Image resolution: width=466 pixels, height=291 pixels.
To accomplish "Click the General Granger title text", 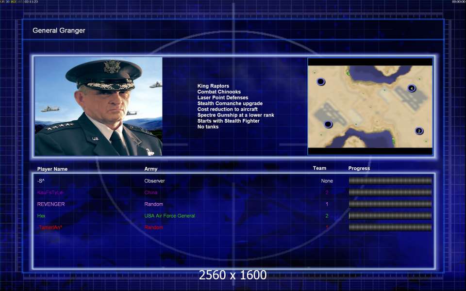I will (x=59, y=30).
